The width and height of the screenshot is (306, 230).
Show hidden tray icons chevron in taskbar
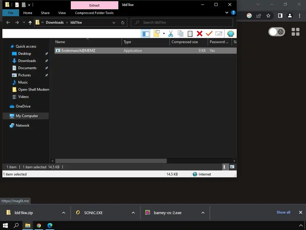tap(301, 226)
